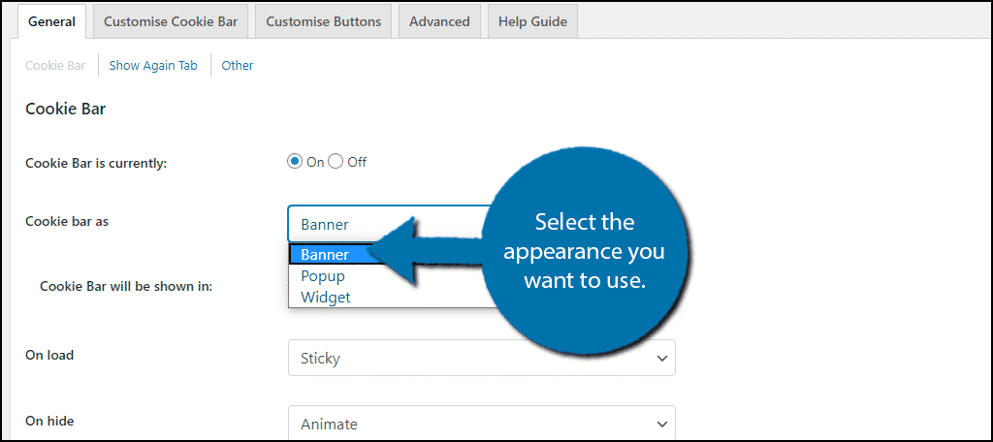Click the Cookie Bar is currently label
The width and height of the screenshot is (993, 442).
(x=96, y=163)
